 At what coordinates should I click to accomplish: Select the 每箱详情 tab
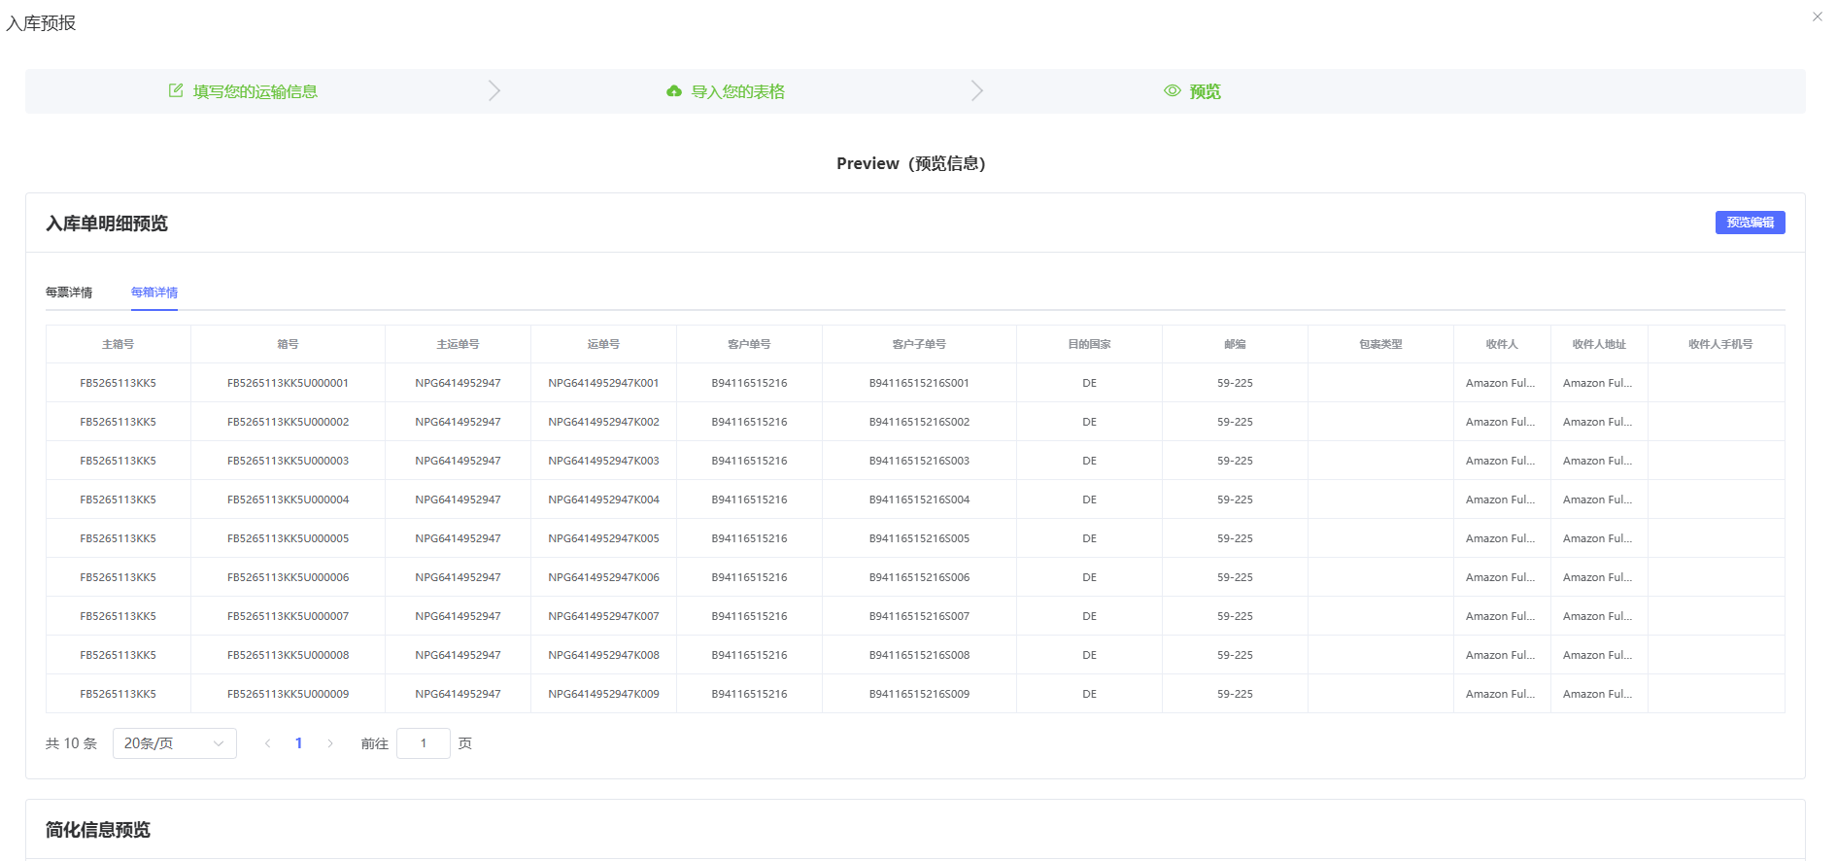tap(154, 293)
